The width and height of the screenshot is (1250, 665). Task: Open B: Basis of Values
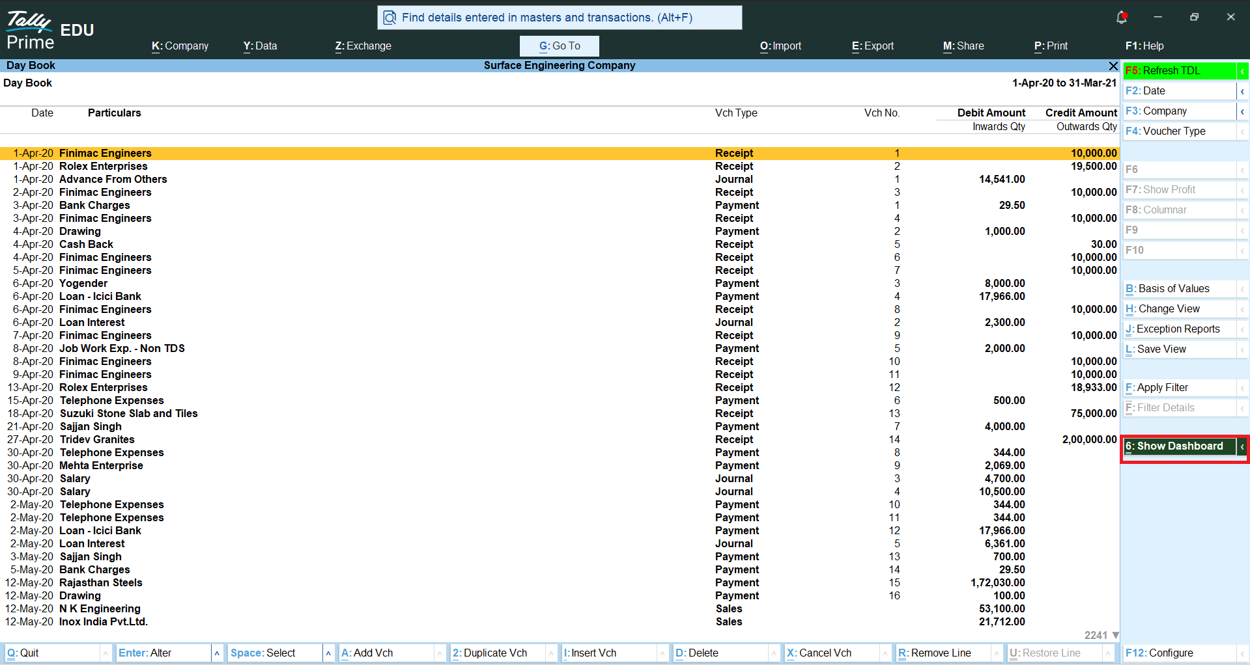(x=1180, y=289)
